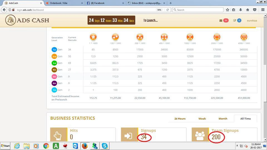The width and height of the screenshot is (267, 150).
Task: Bookmark this page with the star icon
Action: coord(228,10)
